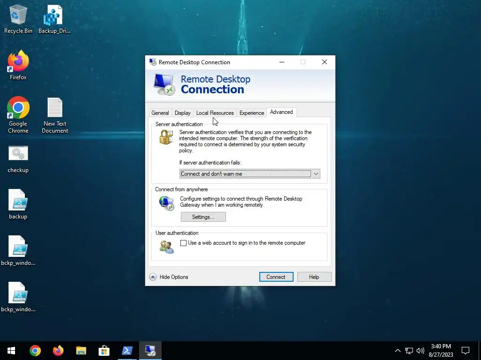
Task: Click the Remote Desktop computer banner icon
Action: [164, 84]
